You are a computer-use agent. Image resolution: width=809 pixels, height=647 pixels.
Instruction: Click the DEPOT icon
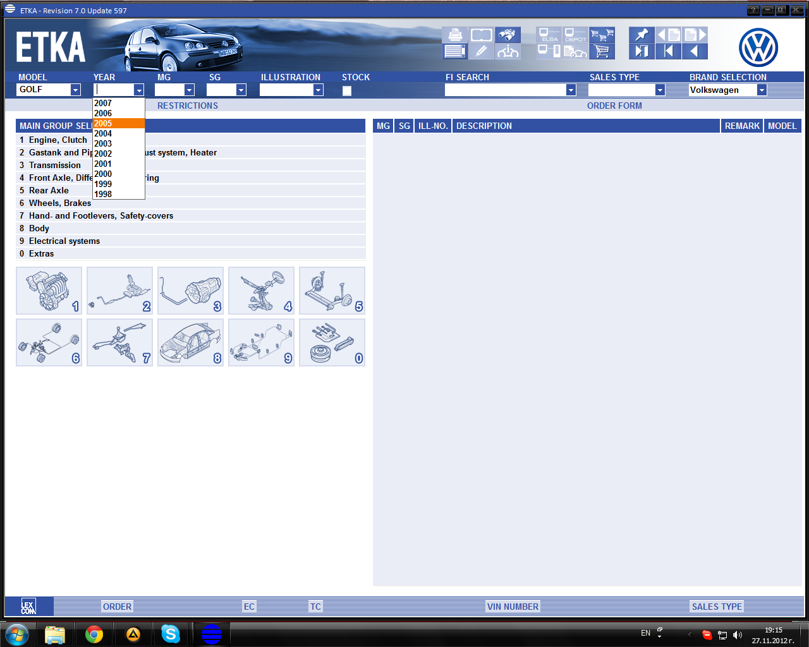point(575,35)
